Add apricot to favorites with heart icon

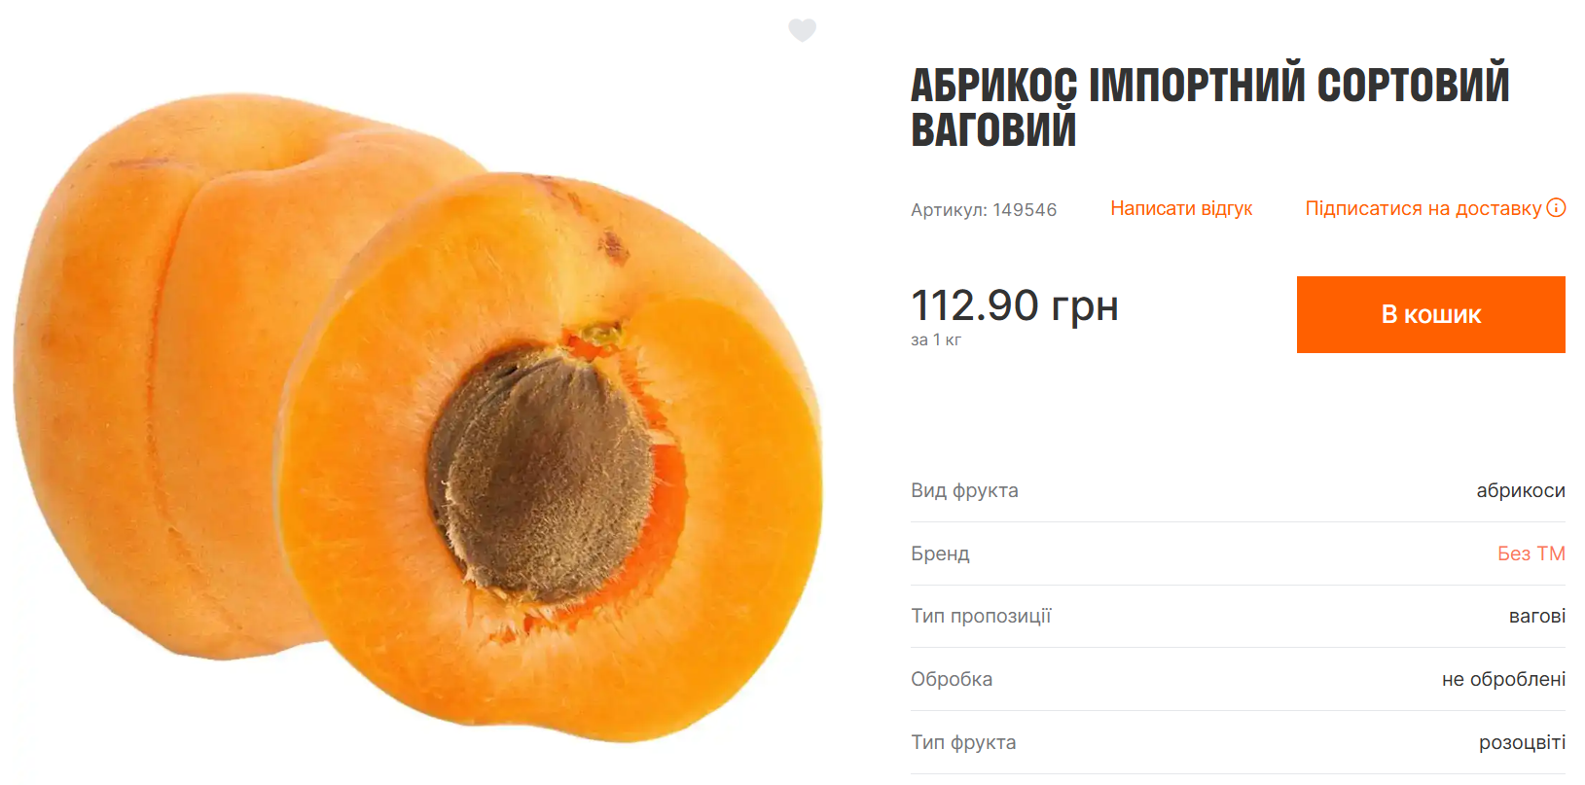pos(802,30)
